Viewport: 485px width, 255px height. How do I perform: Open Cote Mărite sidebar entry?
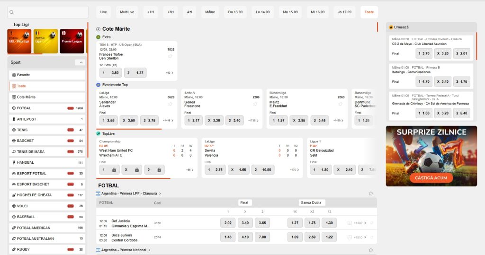47,97
